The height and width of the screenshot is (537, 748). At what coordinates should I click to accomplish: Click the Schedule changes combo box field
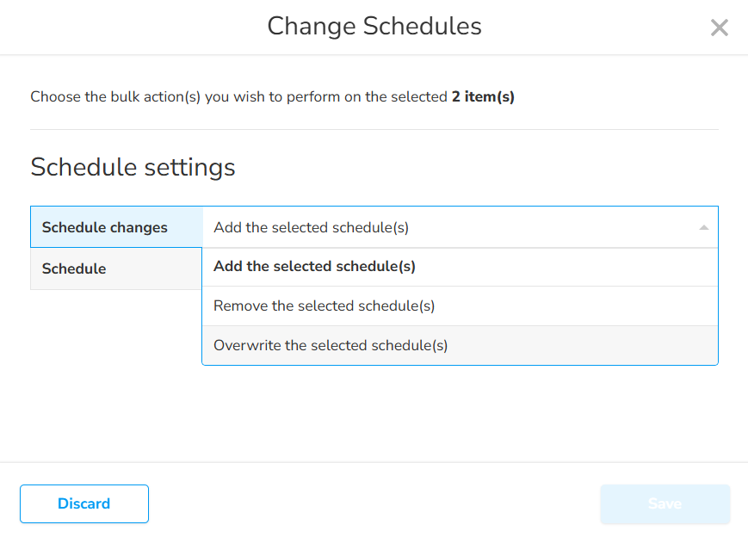pos(448,228)
